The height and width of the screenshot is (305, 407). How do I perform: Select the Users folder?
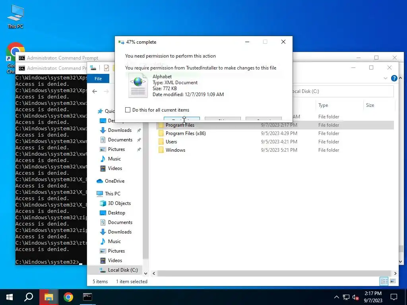(x=171, y=142)
